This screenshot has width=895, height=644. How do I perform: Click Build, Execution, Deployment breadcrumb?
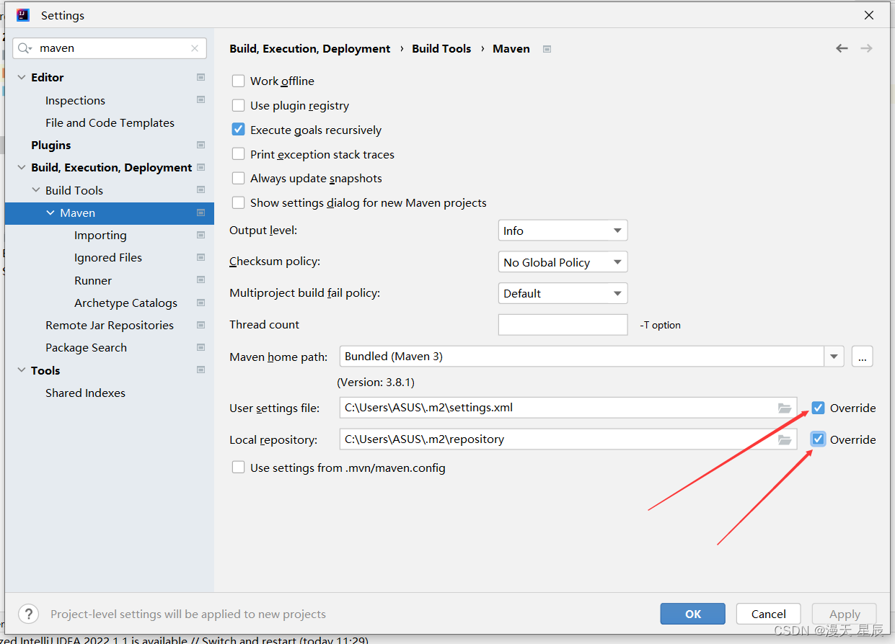(x=310, y=48)
